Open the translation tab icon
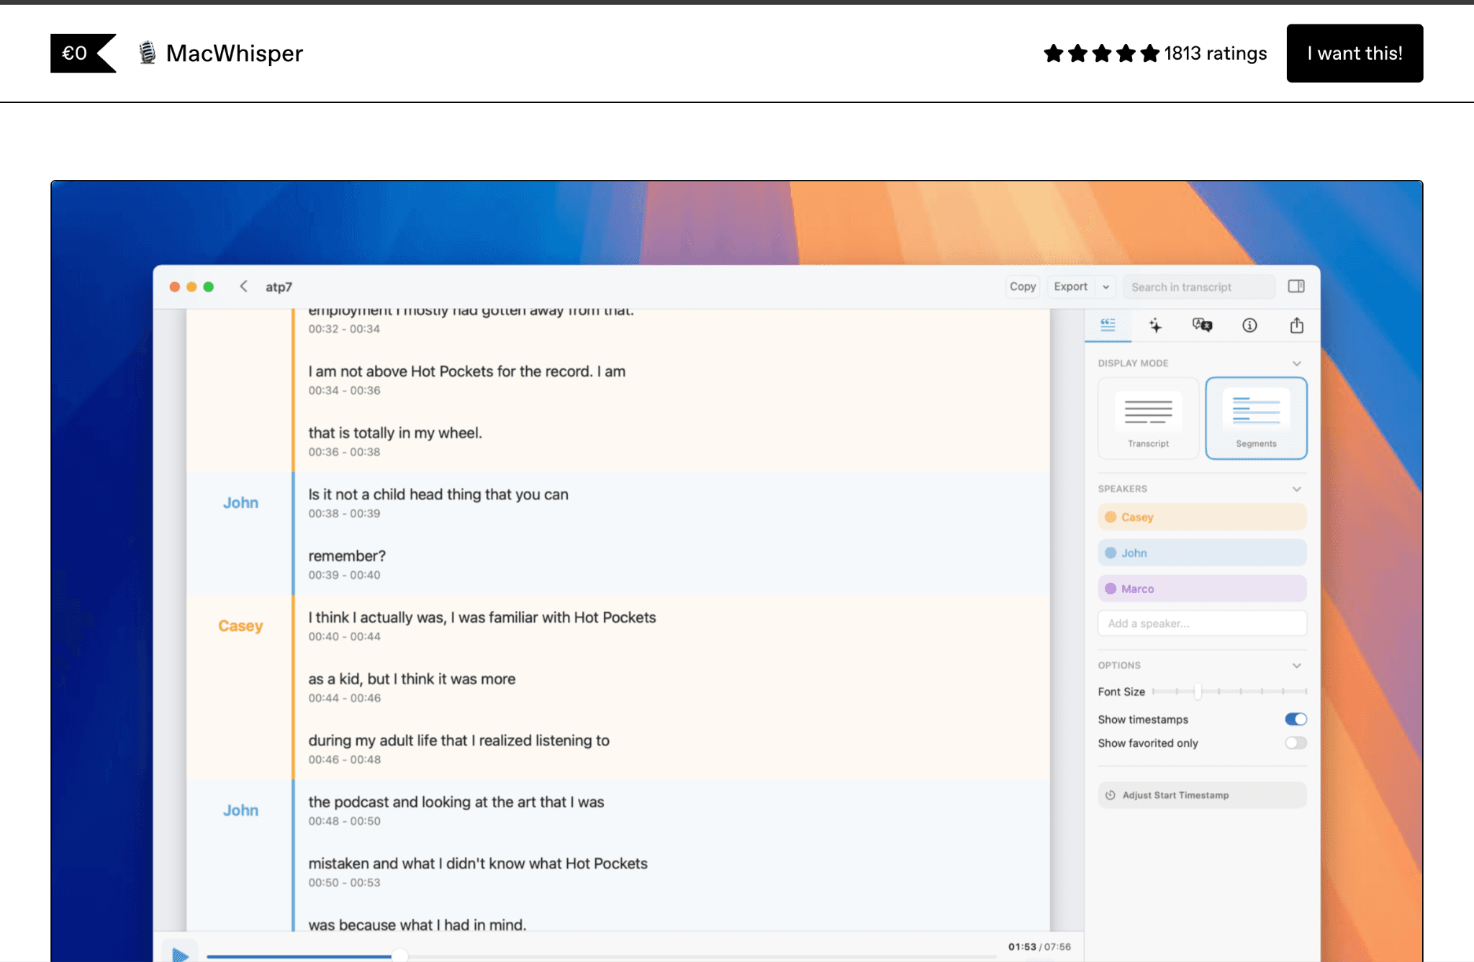 [x=1202, y=325]
